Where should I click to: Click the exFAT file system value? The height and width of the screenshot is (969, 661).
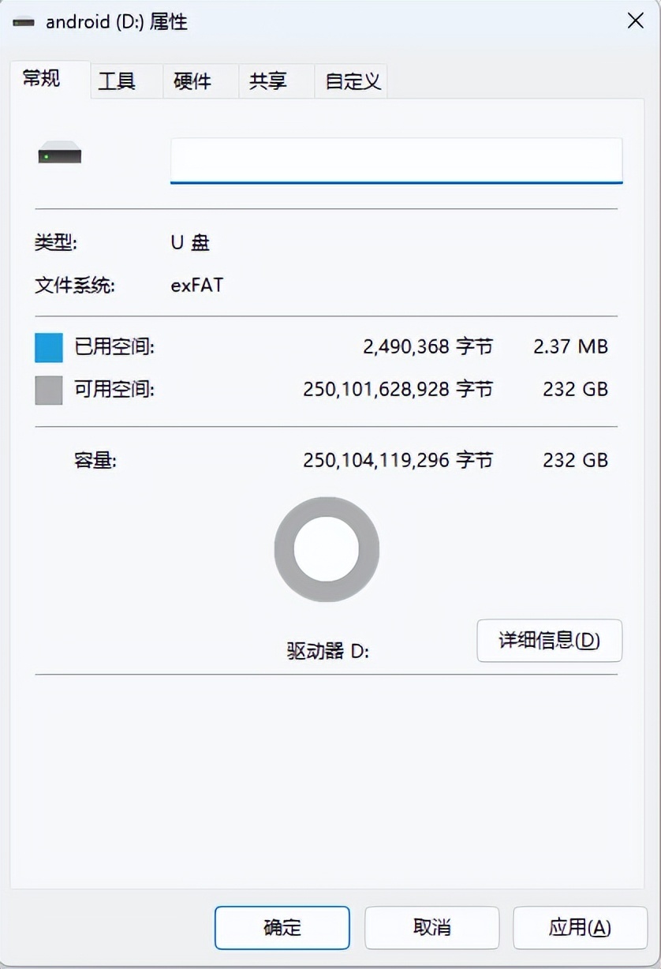(x=197, y=285)
